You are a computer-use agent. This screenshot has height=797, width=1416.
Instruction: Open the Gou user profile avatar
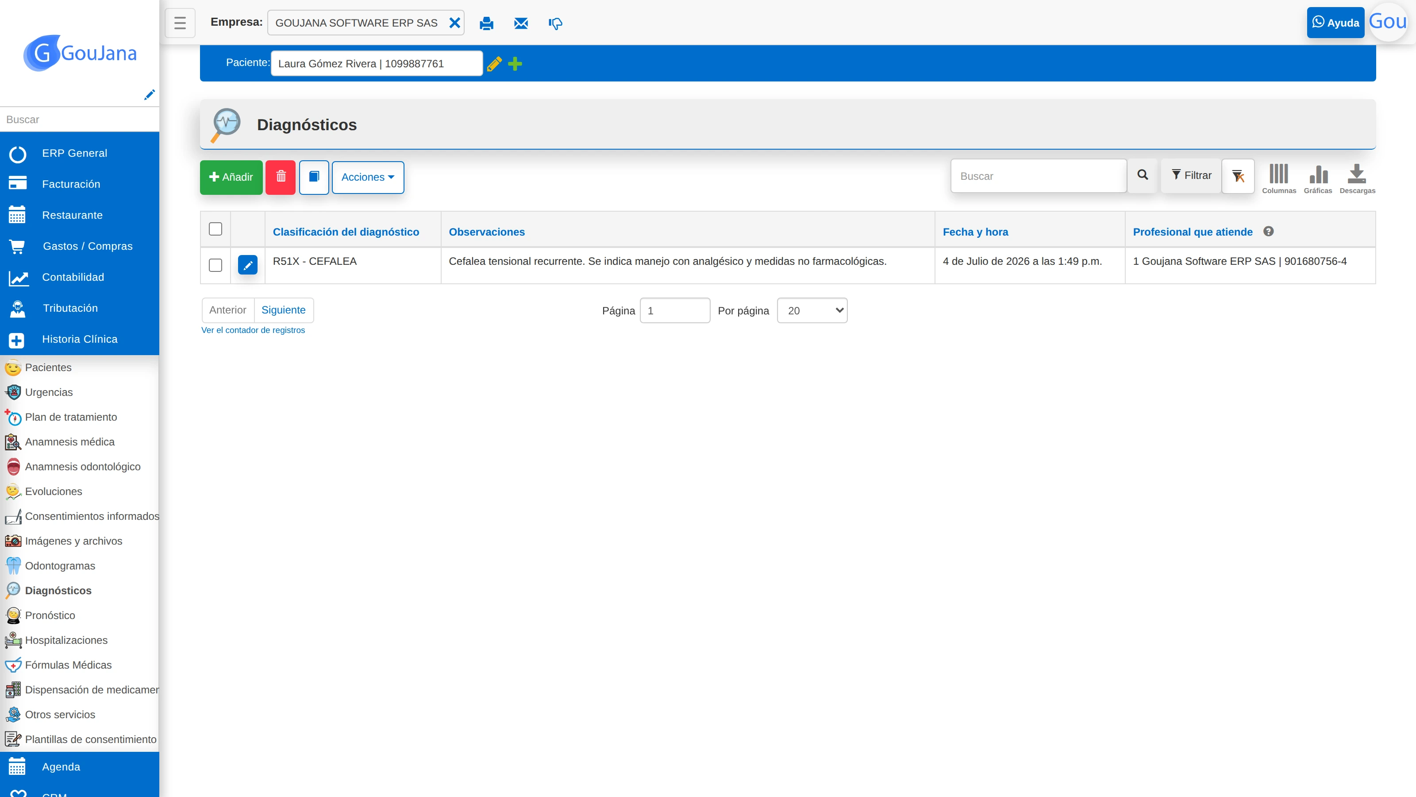pyautogui.click(x=1388, y=22)
